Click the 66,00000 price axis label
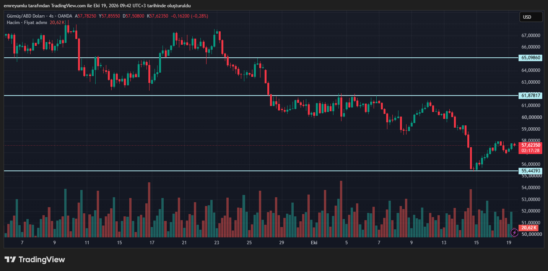Screen dimensions: 548x271 click(531, 47)
